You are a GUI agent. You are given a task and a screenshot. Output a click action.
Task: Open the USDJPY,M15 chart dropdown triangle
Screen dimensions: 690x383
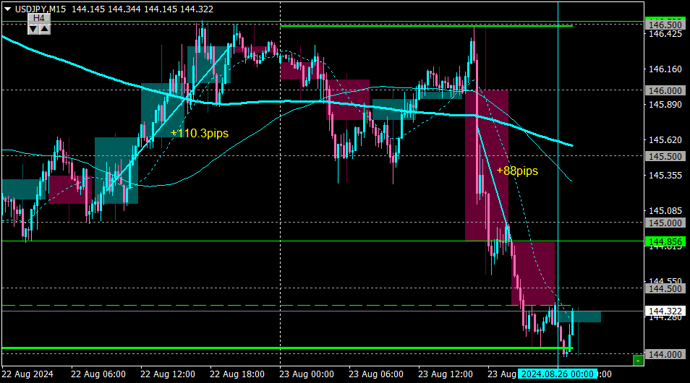click(x=7, y=9)
